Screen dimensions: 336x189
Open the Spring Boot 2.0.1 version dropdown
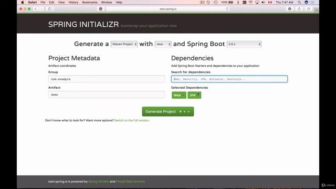244,44
